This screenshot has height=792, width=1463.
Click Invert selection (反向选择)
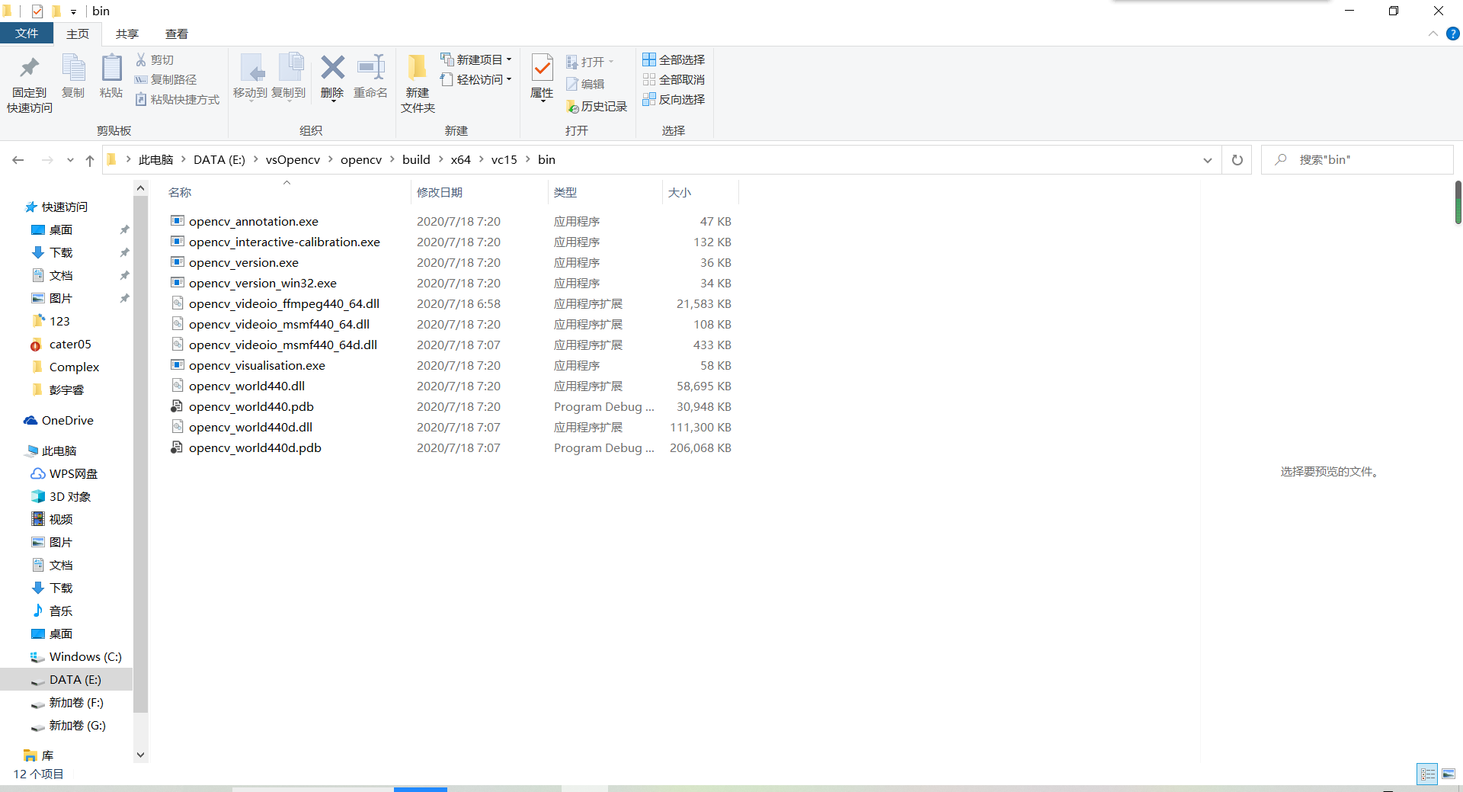pos(674,99)
